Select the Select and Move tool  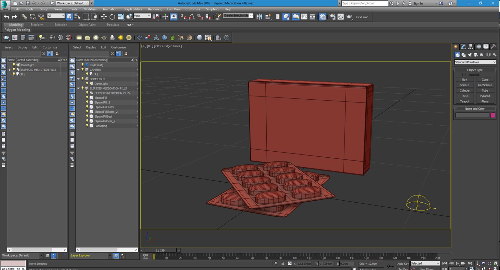pos(104,17)
